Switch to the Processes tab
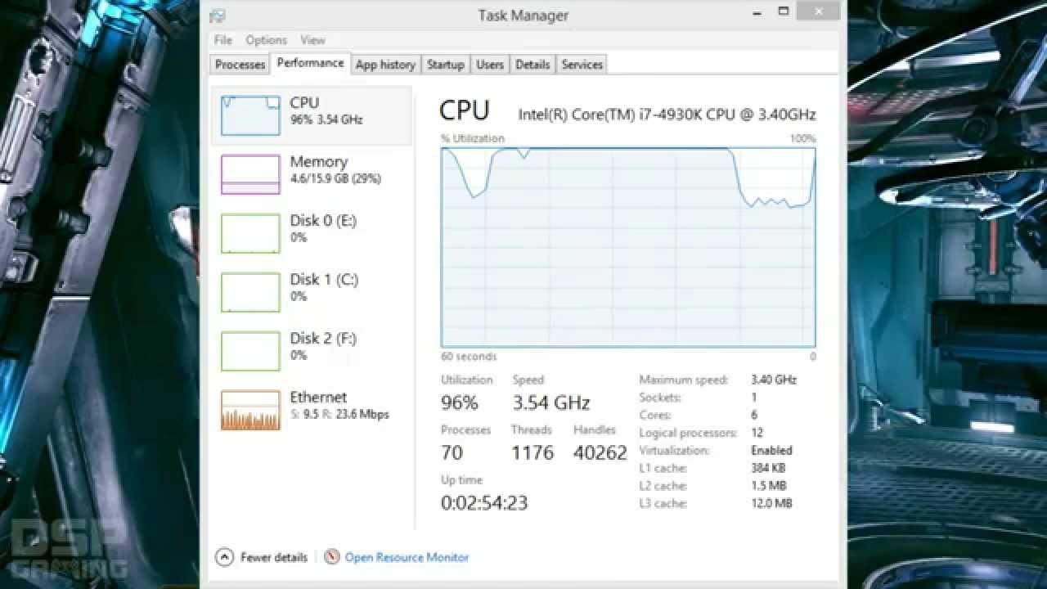The height and width of the screenshot is (589, 1047). [x=240, y=65]
